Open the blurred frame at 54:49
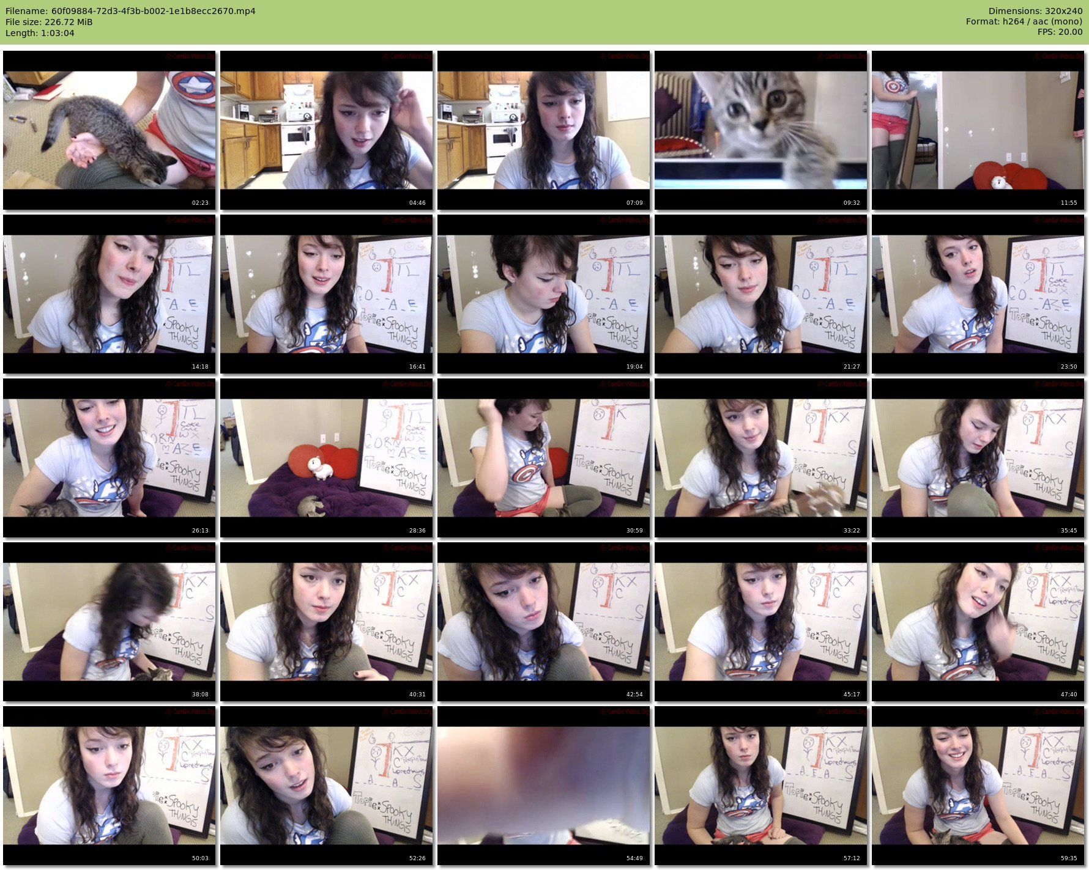1089x870 pixels. [x=544, y=786]
